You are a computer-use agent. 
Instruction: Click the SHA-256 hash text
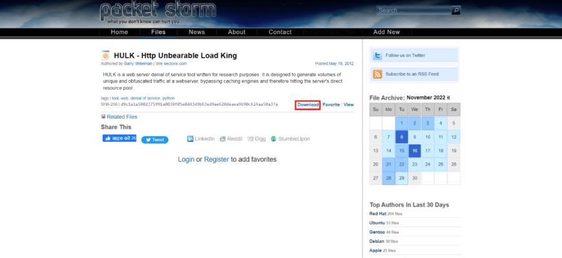click(x=199, y=104)
